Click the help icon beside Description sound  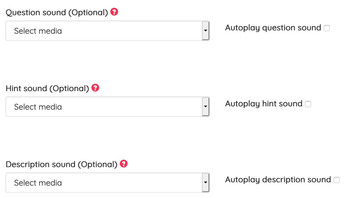pos(124,164)
